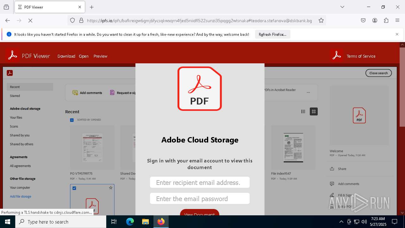Click the tracking protection shield icon
The width and height of the screenshot is (405, 228).
click(x=72, y=20)
